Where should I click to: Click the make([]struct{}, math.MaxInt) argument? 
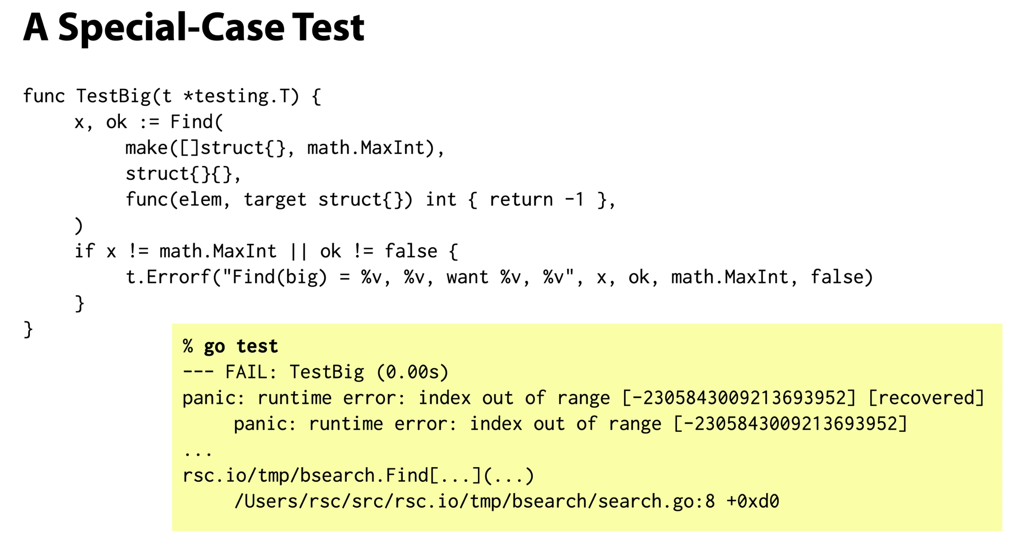pyautogui.click(x=285, y=148)
